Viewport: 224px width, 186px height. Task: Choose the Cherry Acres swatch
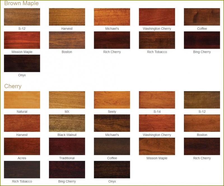[x=22, y=146]
